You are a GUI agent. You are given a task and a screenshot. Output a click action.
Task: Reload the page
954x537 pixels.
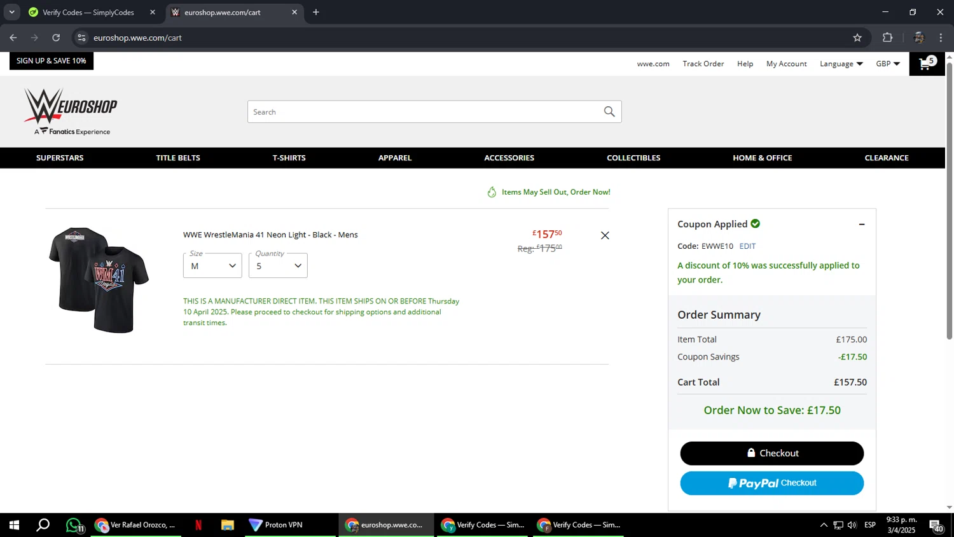coord(56,38)
